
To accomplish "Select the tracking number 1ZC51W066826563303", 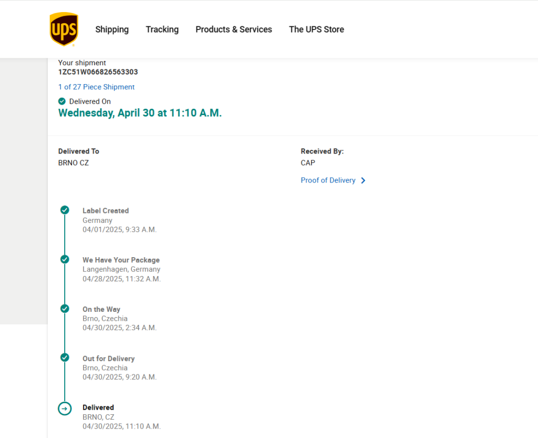I will point(98,72).
